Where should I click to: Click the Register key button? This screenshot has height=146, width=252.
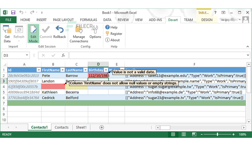point(114,33)
